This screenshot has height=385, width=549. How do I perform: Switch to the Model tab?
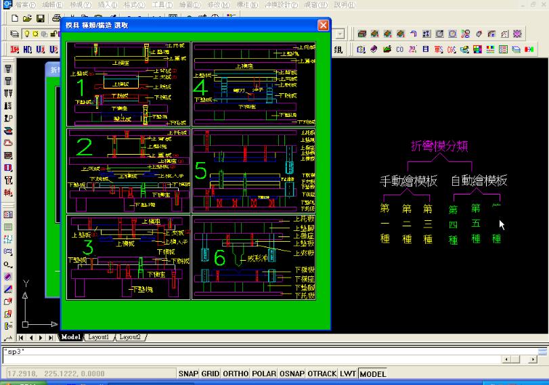[71, 337]
